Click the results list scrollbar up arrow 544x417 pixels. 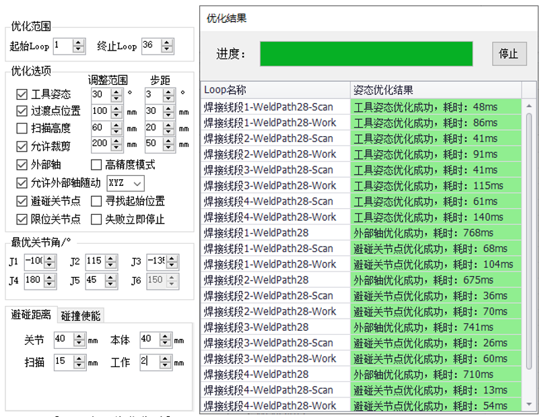530,106
